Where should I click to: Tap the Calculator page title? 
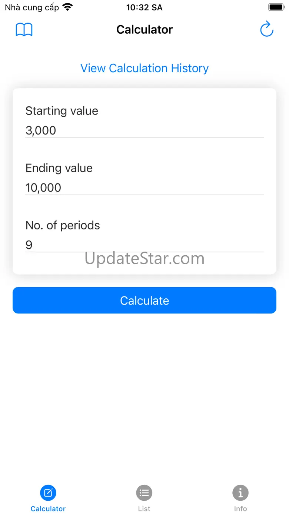pos(144,30)
